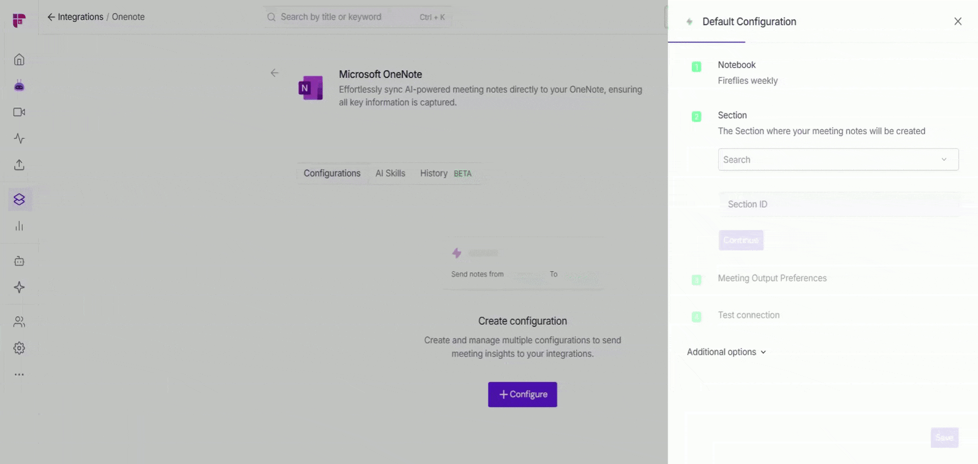Viewport: 978px width, 464px height.
Task: Click the purple Configure button
Action: [x=523, y=394]
